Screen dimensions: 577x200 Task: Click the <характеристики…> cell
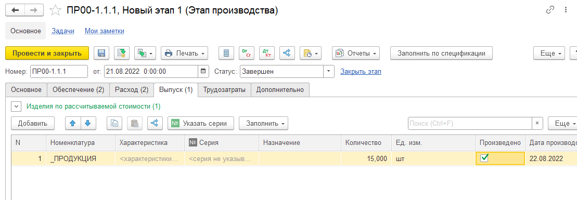[149, 159]
